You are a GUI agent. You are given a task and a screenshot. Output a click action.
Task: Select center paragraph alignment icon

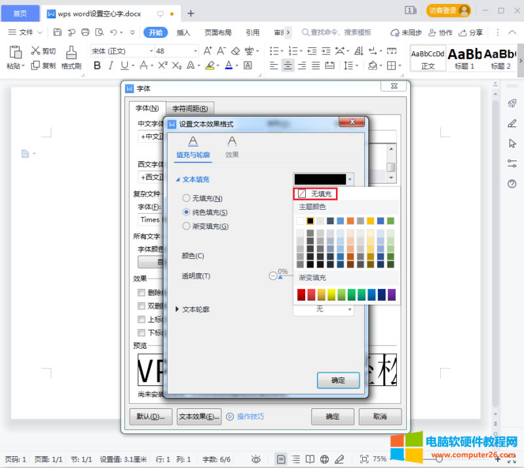click(x=288, y=65)
